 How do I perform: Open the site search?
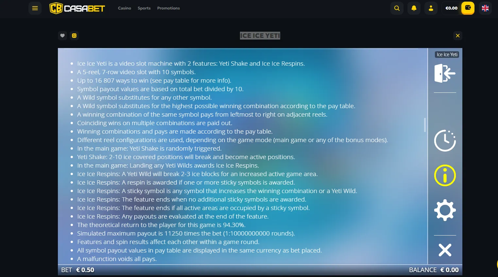point(397,8)
